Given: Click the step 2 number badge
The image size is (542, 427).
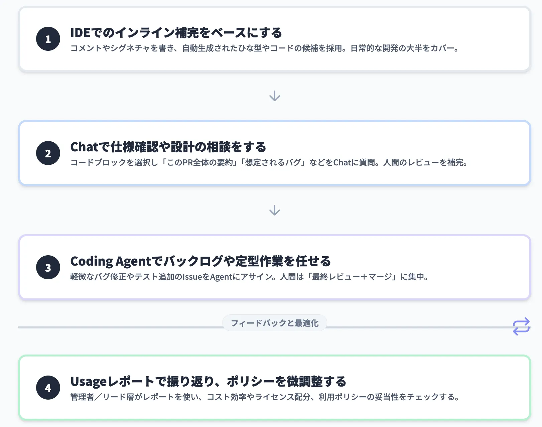Looking at the screenshot, I should (x=48, y=153).
